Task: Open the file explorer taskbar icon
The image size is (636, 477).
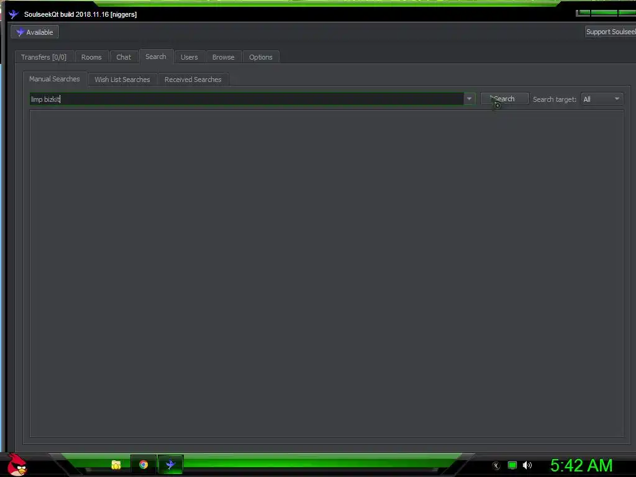Action: point(116,465)
